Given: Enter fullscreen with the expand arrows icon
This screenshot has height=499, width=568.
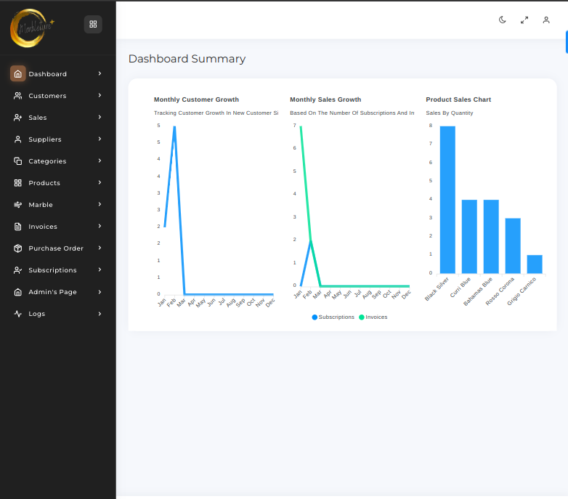Looking at the screenshot, I should click(524, 20).
